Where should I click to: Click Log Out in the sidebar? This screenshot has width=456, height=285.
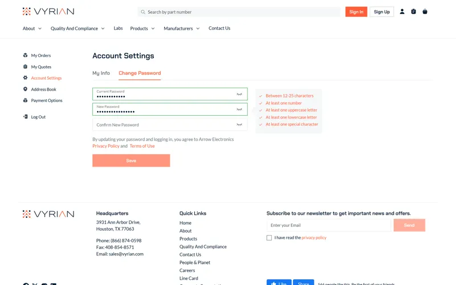tap(38, 117)
